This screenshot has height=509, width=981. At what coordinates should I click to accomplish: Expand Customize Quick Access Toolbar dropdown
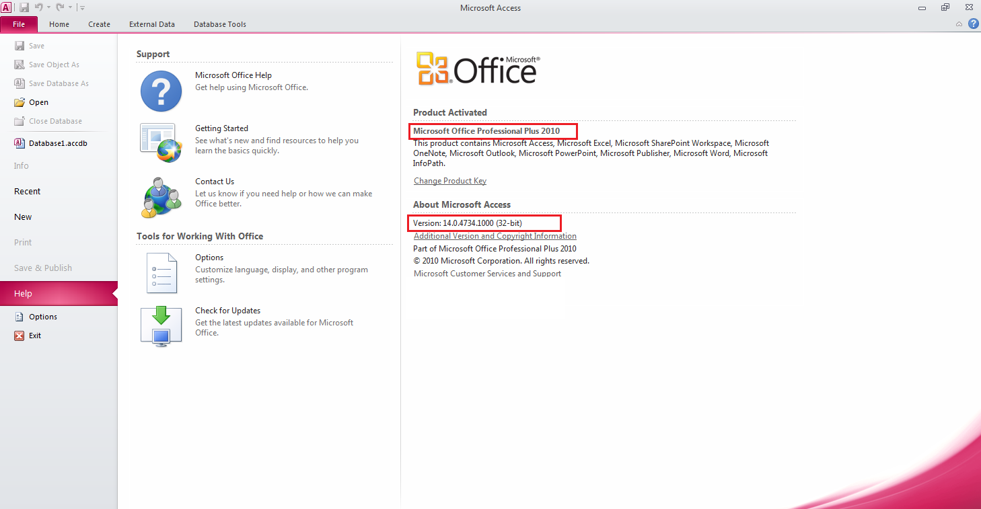point(82,7)
